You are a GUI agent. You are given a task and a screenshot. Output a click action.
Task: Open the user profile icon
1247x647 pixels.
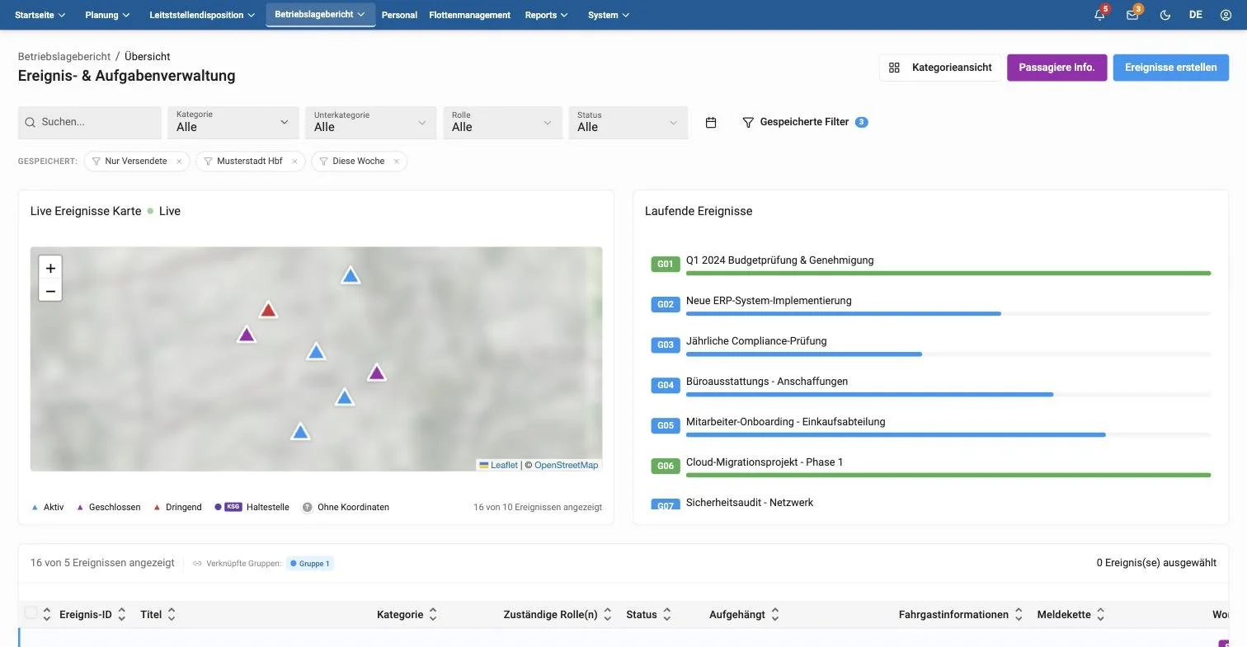pyautogui.click(x=1226, y=15)
